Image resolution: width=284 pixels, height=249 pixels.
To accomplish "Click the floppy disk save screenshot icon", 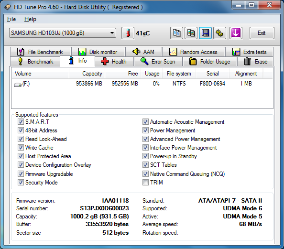I will point(205,33).
